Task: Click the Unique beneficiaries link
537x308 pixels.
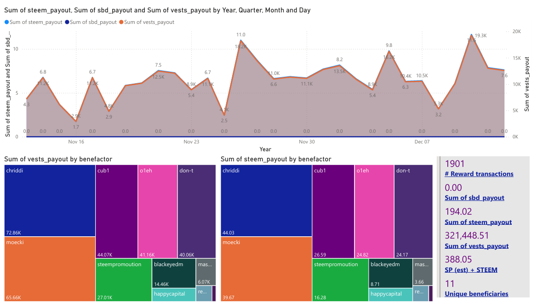Action: 476,294
